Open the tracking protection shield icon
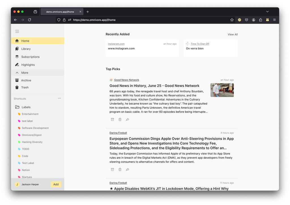Image resolution: width=290 pixels, height=205 pixels. pyautogui.click(x=59, y=20)
